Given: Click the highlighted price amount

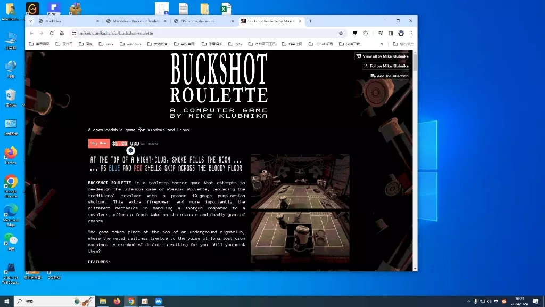Looking at the screenshot, I should click(121, 143).
